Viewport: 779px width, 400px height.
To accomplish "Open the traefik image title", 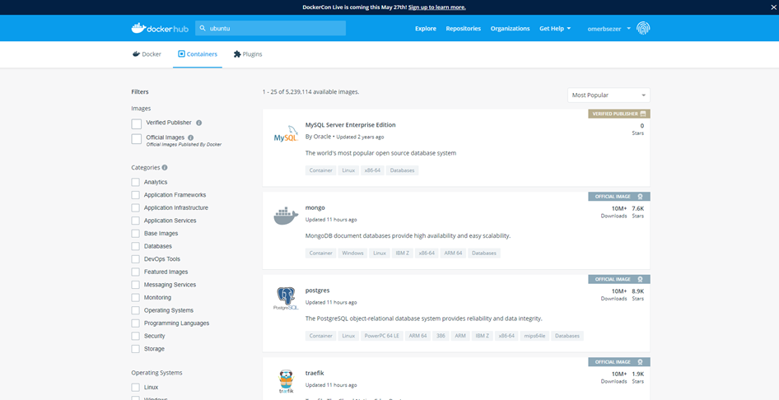I will pyautogui.click(x=315, y=373).
